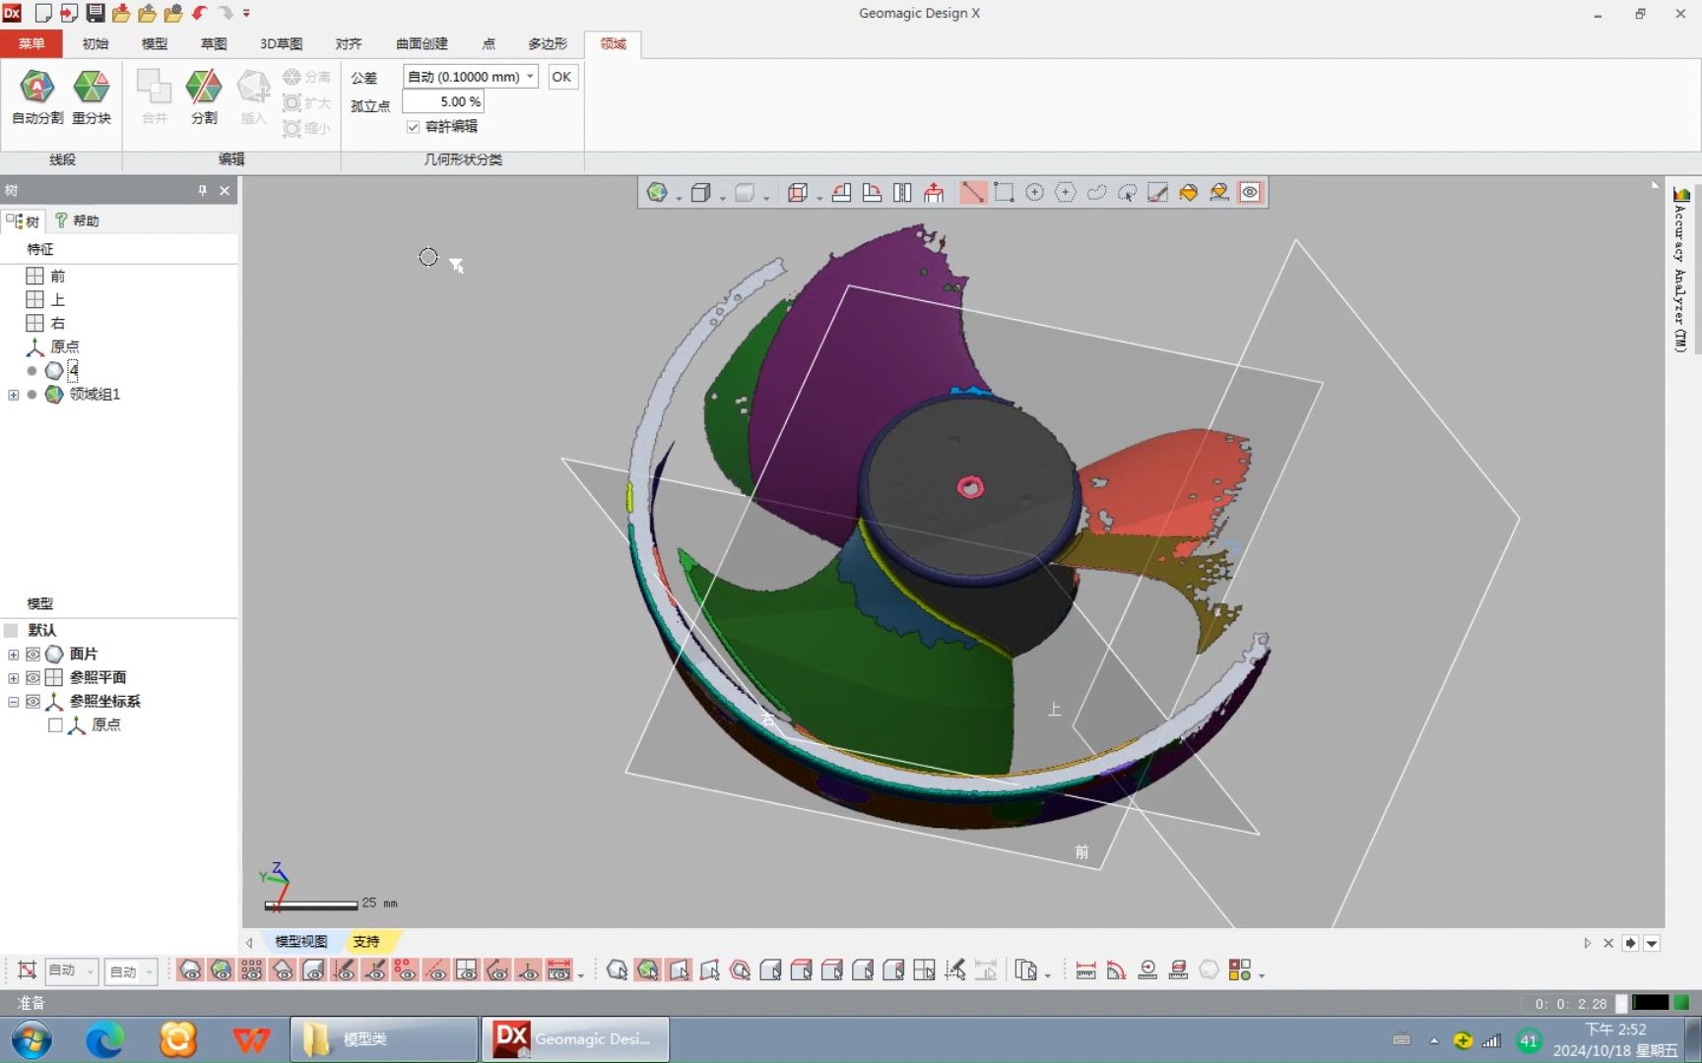
Task: Open the 菜单 menu
Action: [x=31, y=43]
